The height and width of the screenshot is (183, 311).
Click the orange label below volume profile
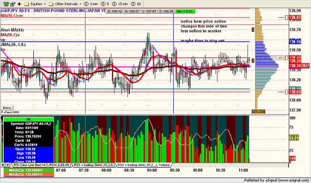(x=258, y=112)
